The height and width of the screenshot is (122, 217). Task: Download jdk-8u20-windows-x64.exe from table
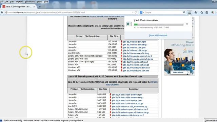[136, 71]
